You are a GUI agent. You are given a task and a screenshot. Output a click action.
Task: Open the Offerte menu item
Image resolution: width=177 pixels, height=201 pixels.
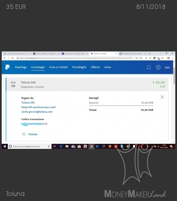pyautogui.click(x=95, y=67)
